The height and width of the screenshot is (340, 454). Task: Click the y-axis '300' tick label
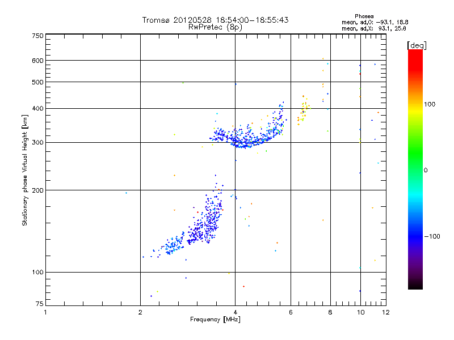click(x=37, y=143)
